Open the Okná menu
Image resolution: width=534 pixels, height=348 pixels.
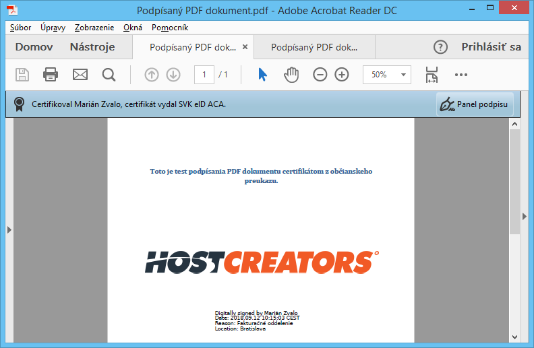pos(132,28)
